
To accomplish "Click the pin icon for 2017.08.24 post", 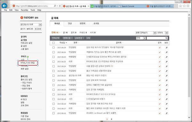I will coord(166,66).
